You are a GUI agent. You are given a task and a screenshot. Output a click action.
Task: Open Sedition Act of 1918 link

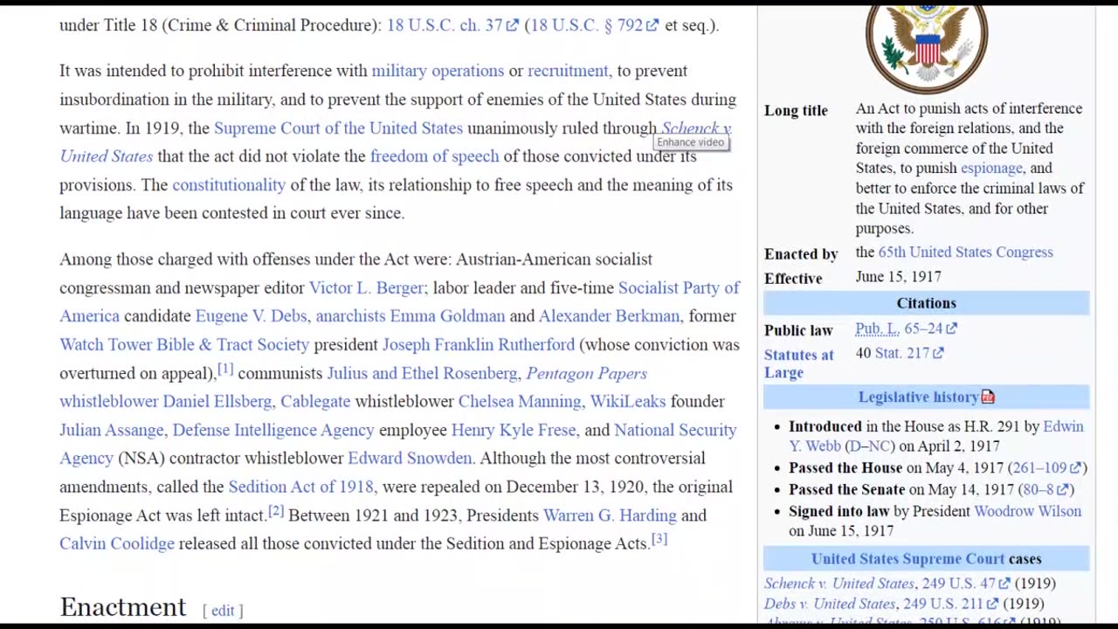coord(300,487)
